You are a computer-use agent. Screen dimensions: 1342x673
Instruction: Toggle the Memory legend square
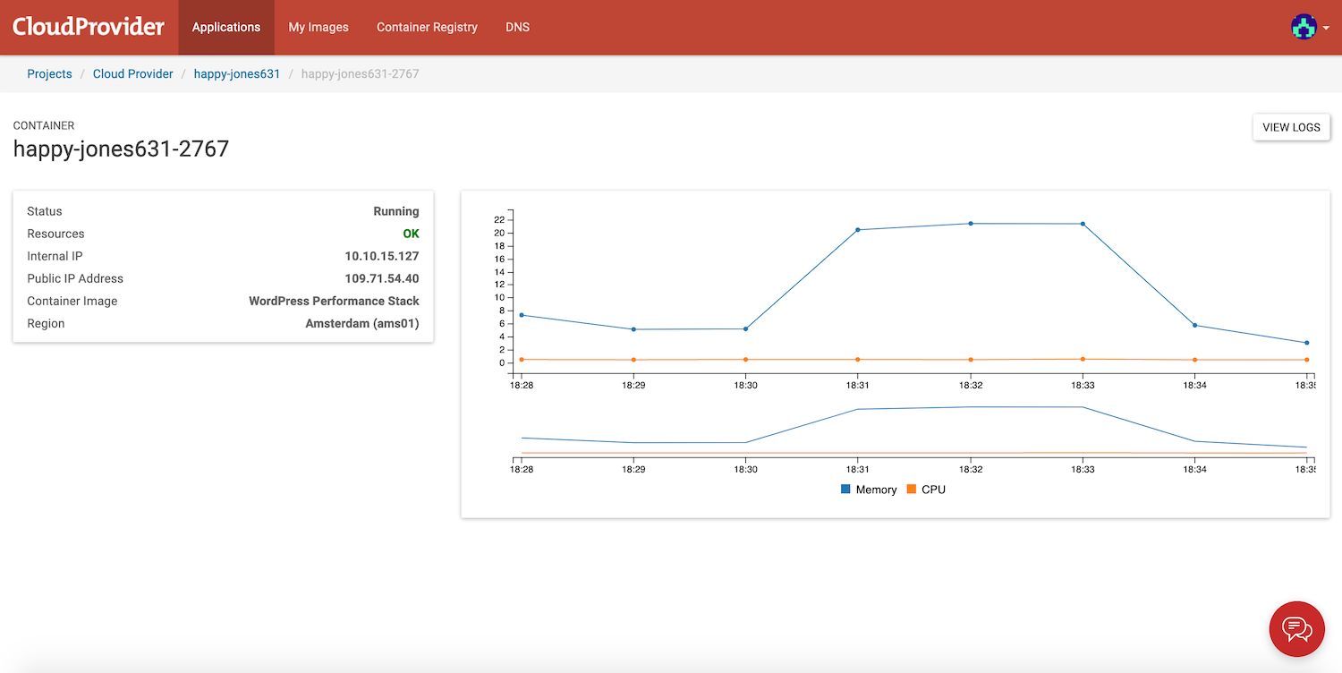coord(845,490)
